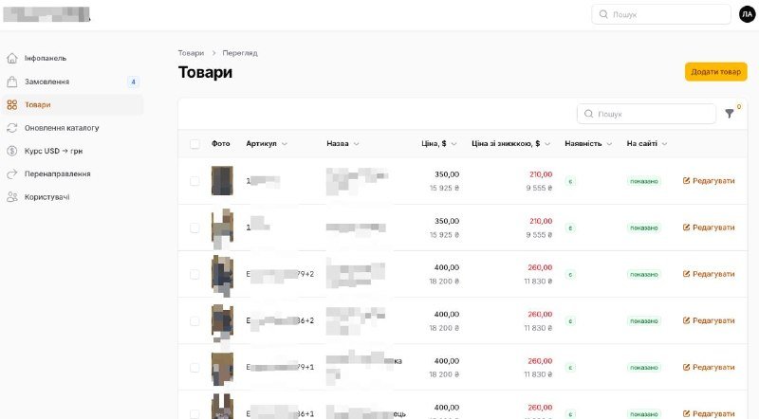Click the availability badge in row 79+1
The image size is (759, 419).
pos(570,368)
